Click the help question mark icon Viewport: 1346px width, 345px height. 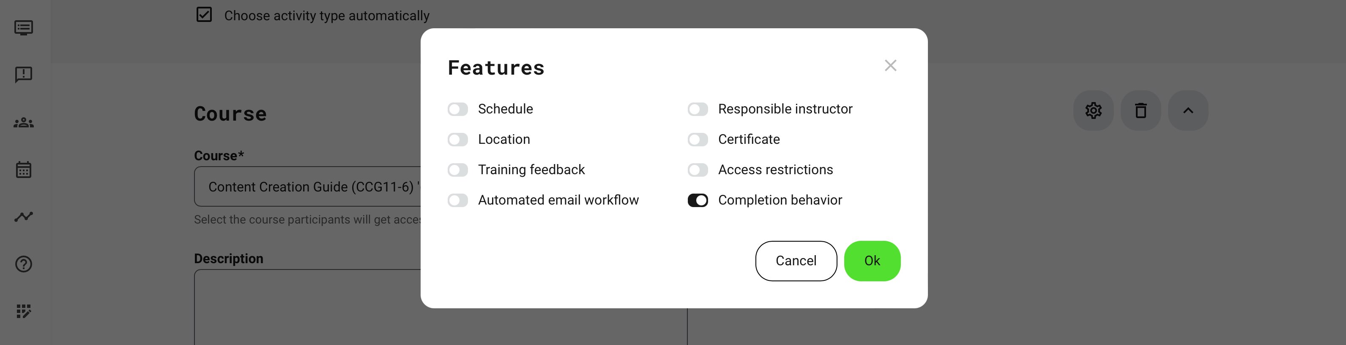click(x=24, y=264)
